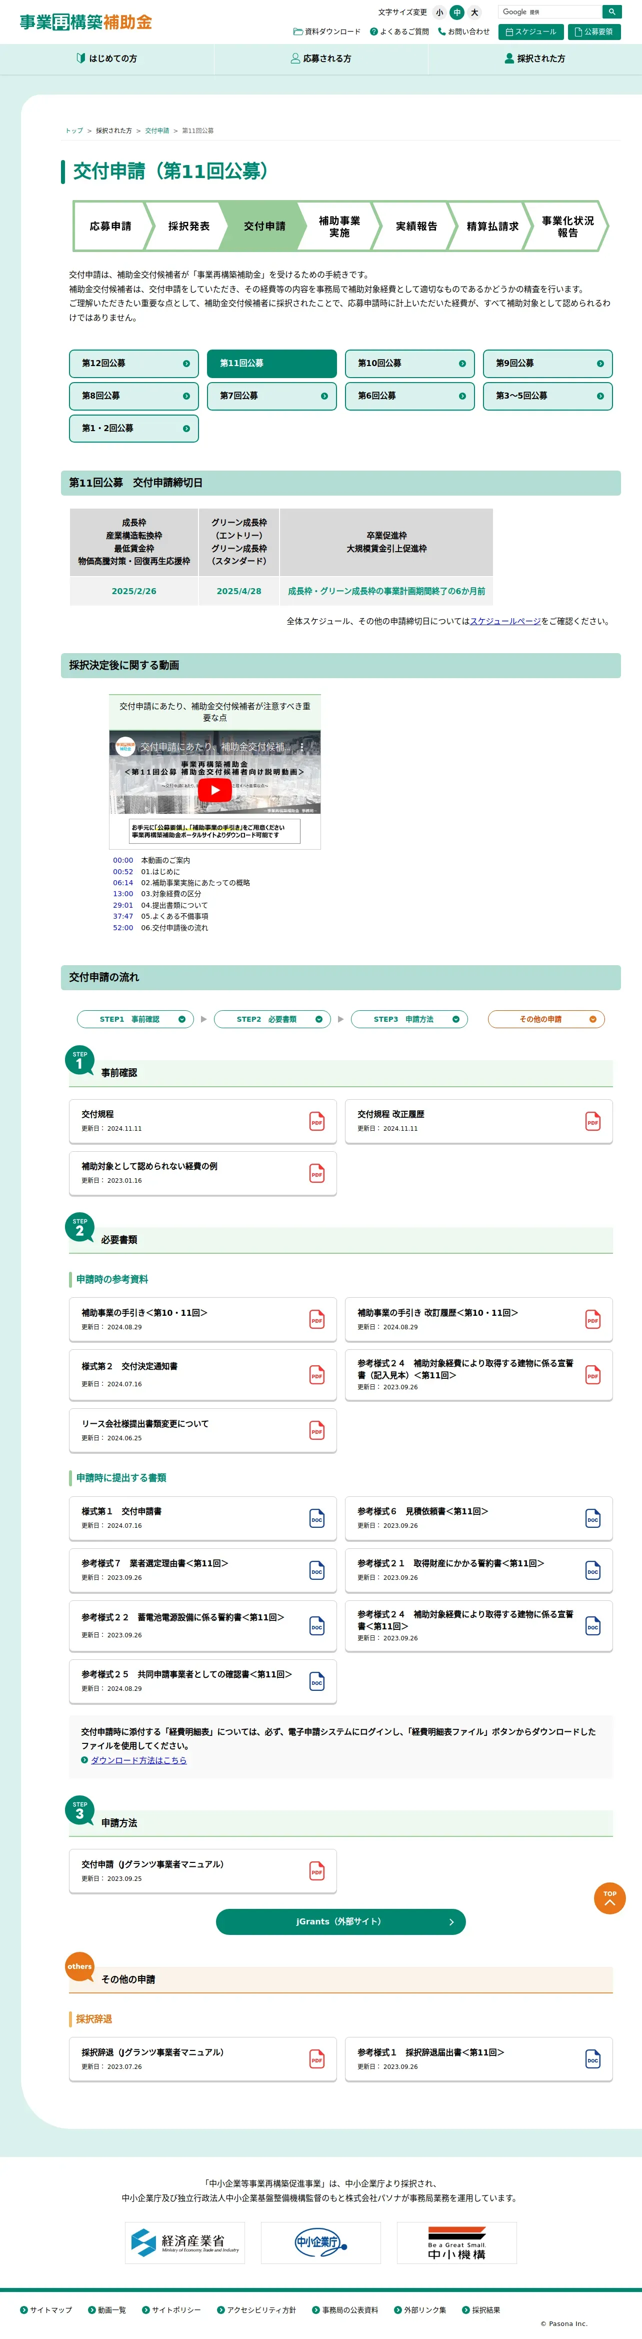Download DOC icon for 様式第1 交付申請書
Screen dimensions: 642x2339
pos(317,1518)
